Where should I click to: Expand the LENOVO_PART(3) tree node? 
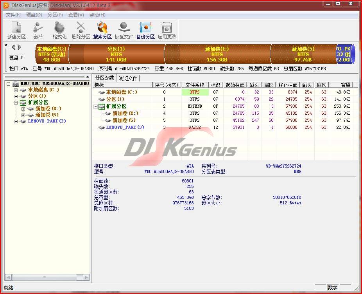[16, 121]
